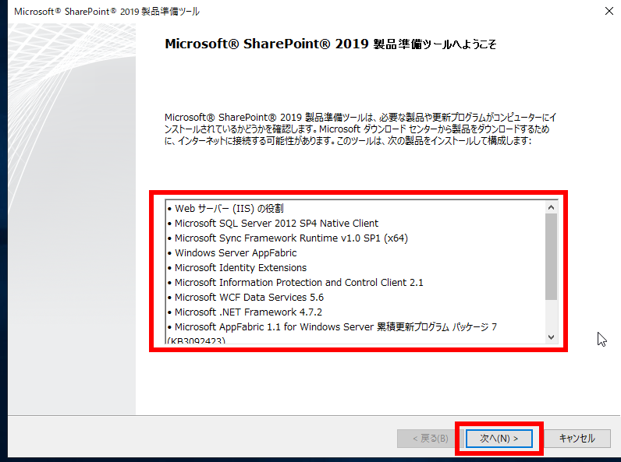Click the 製品準備ツールへようこそ heading
The height and width of the screenshot is (462, 621).
(x=331, y=44)
